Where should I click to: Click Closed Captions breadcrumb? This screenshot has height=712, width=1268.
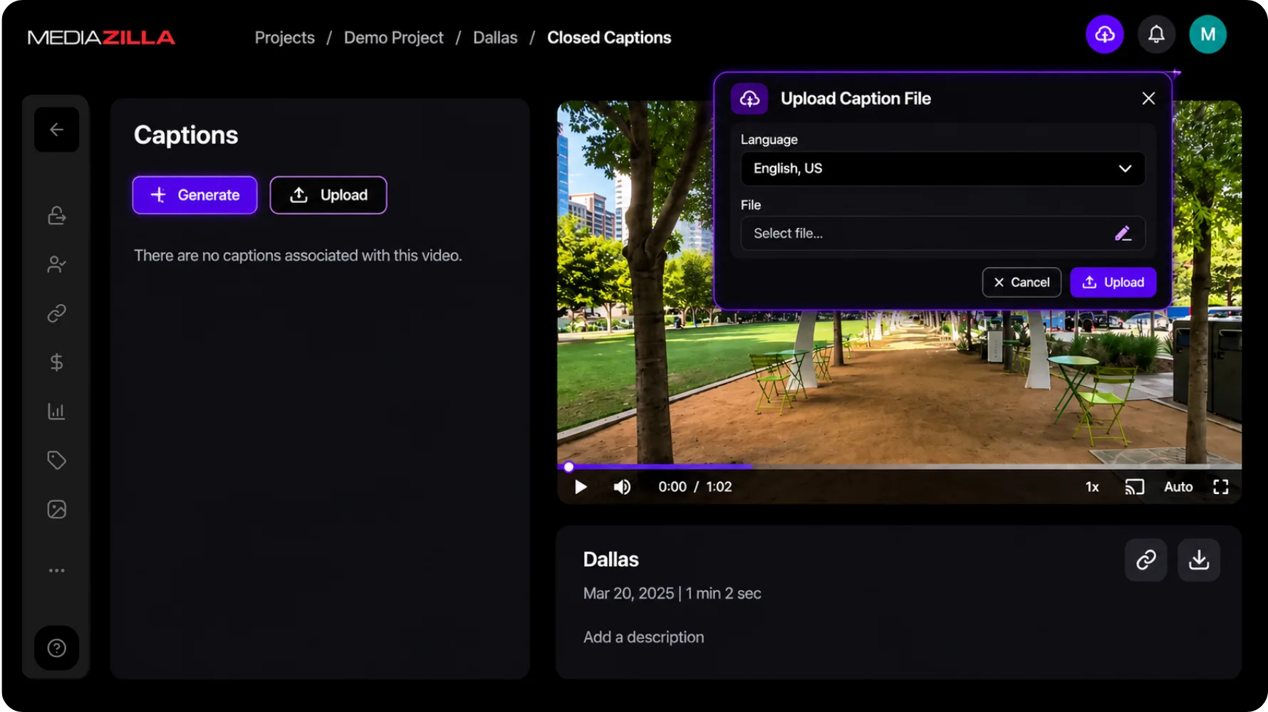609,38
